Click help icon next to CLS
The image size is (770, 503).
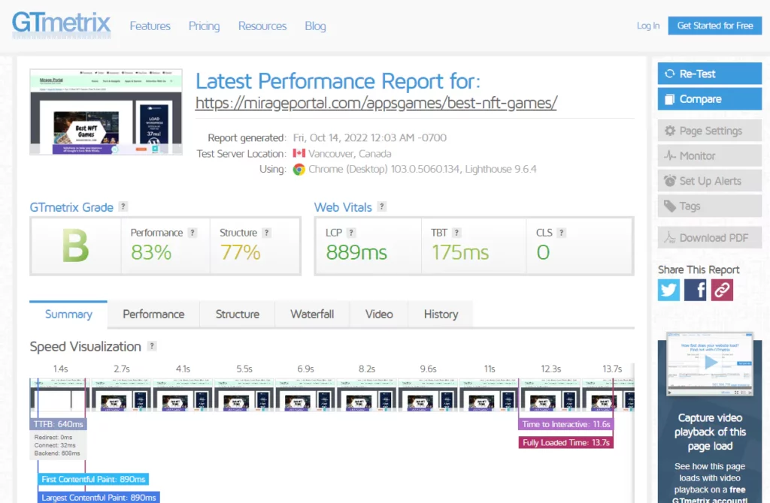[x=561, y=233]
